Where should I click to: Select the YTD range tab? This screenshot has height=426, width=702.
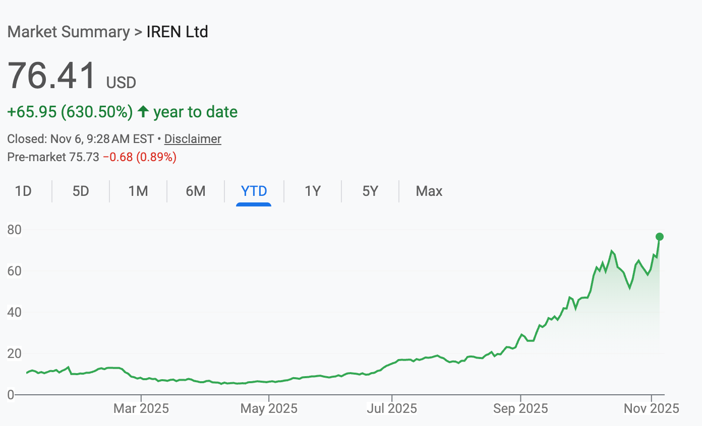pos(254,191)
